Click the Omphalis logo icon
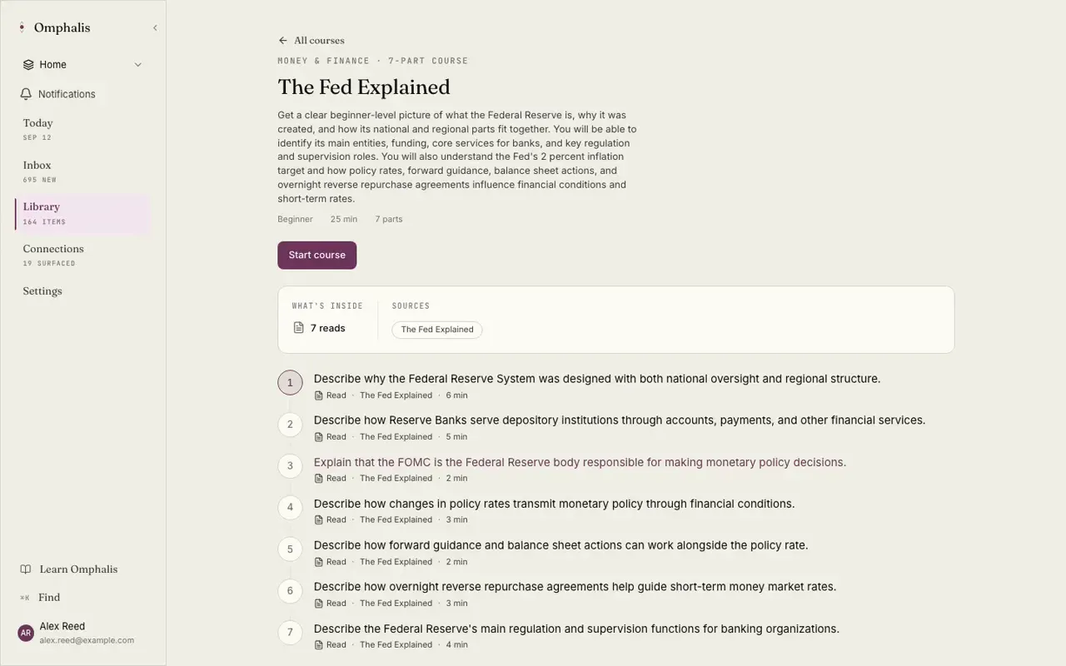 tap(22, 27)
